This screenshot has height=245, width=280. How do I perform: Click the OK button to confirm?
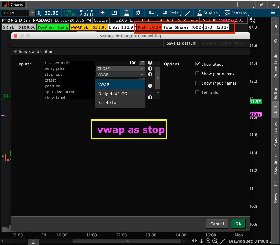point(238,224)
